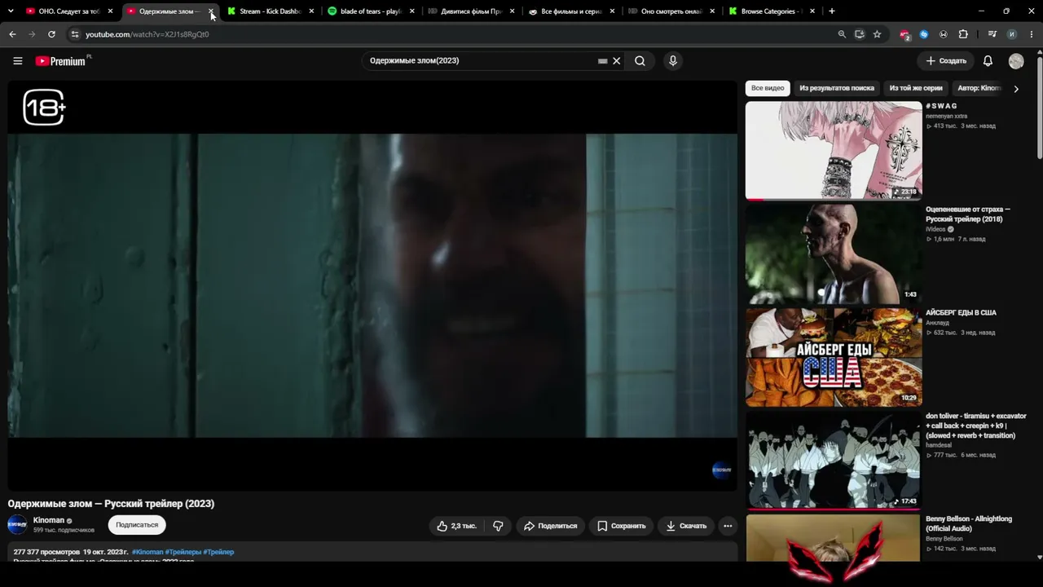1043x587 pixels.
Task: Open the YouTube guide hamburger menu
Action: [x=17, y=61]
